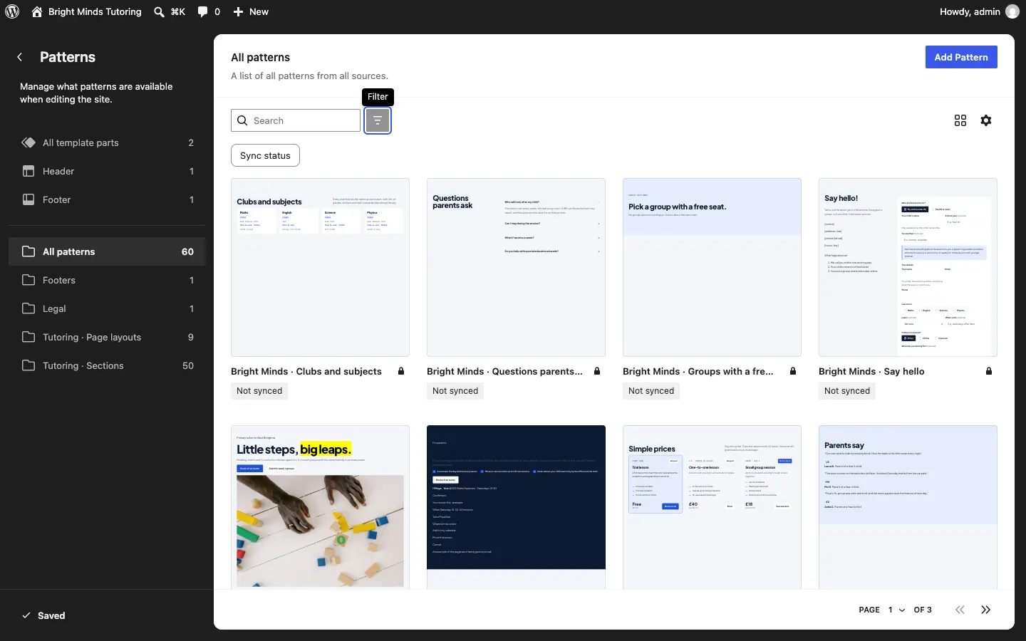Click the lock icon beside Clubs and subjects
This screenshot has width=1026, height=641.
tap(401, 371)
